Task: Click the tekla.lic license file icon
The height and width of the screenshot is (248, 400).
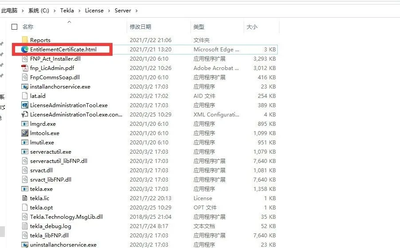Action: [25, 198]
